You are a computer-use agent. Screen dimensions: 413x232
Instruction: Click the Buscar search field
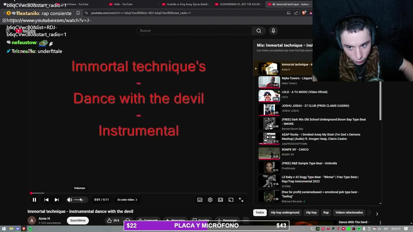coord(194,31)
